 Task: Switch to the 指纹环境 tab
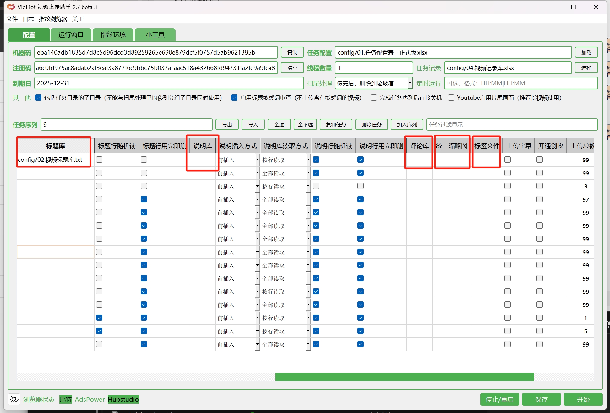113,34
